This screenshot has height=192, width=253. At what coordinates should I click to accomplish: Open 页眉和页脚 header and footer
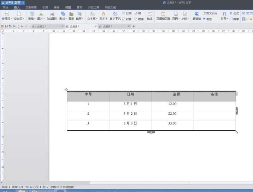pyautogui.click(x=163, y=16)
